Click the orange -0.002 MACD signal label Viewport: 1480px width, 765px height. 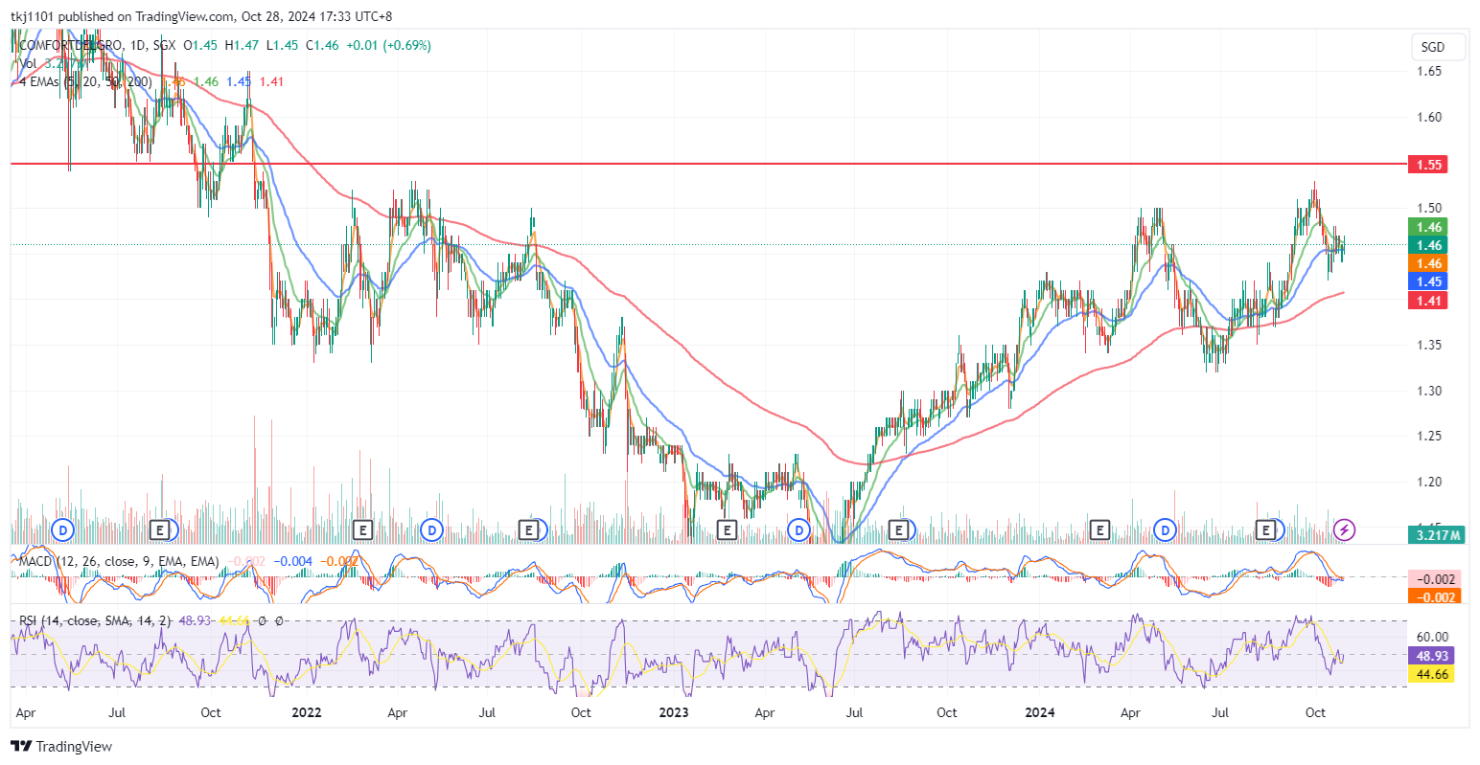click(x=1434, y=596)
